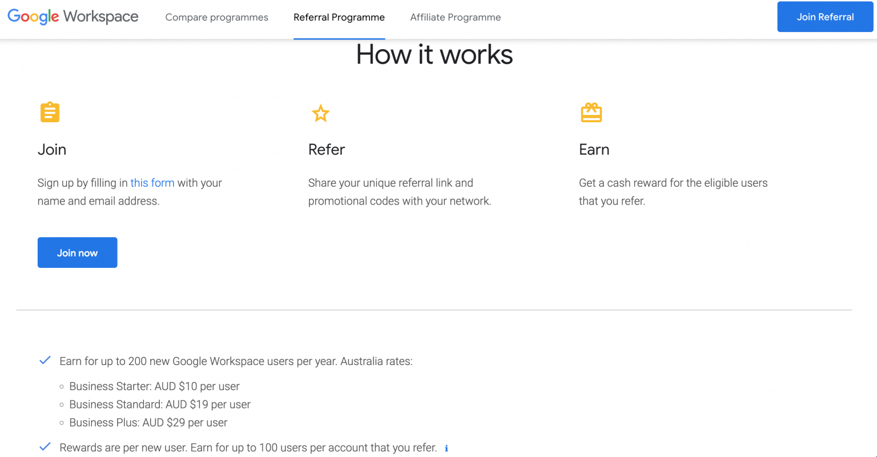Image resolution: width=877 pixels, height=457 pixels.
Task: Click the Business Plus rate text
Action: pos(148,423)
